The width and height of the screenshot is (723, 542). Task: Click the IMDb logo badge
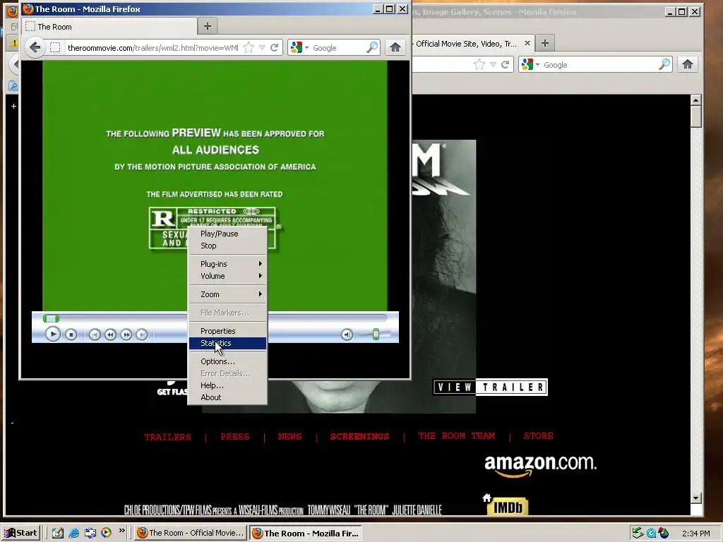[508, 507]
